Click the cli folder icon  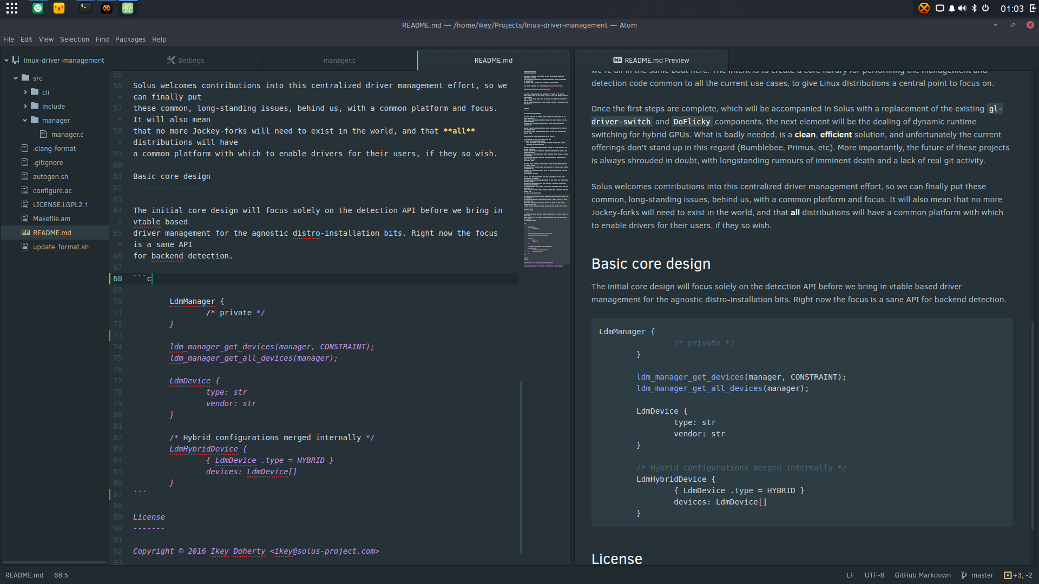coord(35,92)
